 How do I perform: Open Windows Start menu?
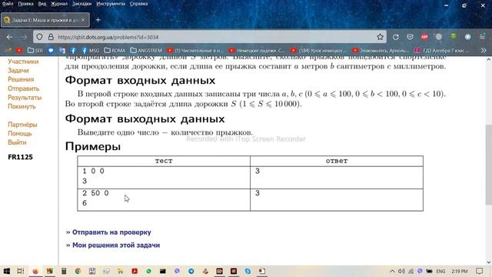click(x=6, y=271)
